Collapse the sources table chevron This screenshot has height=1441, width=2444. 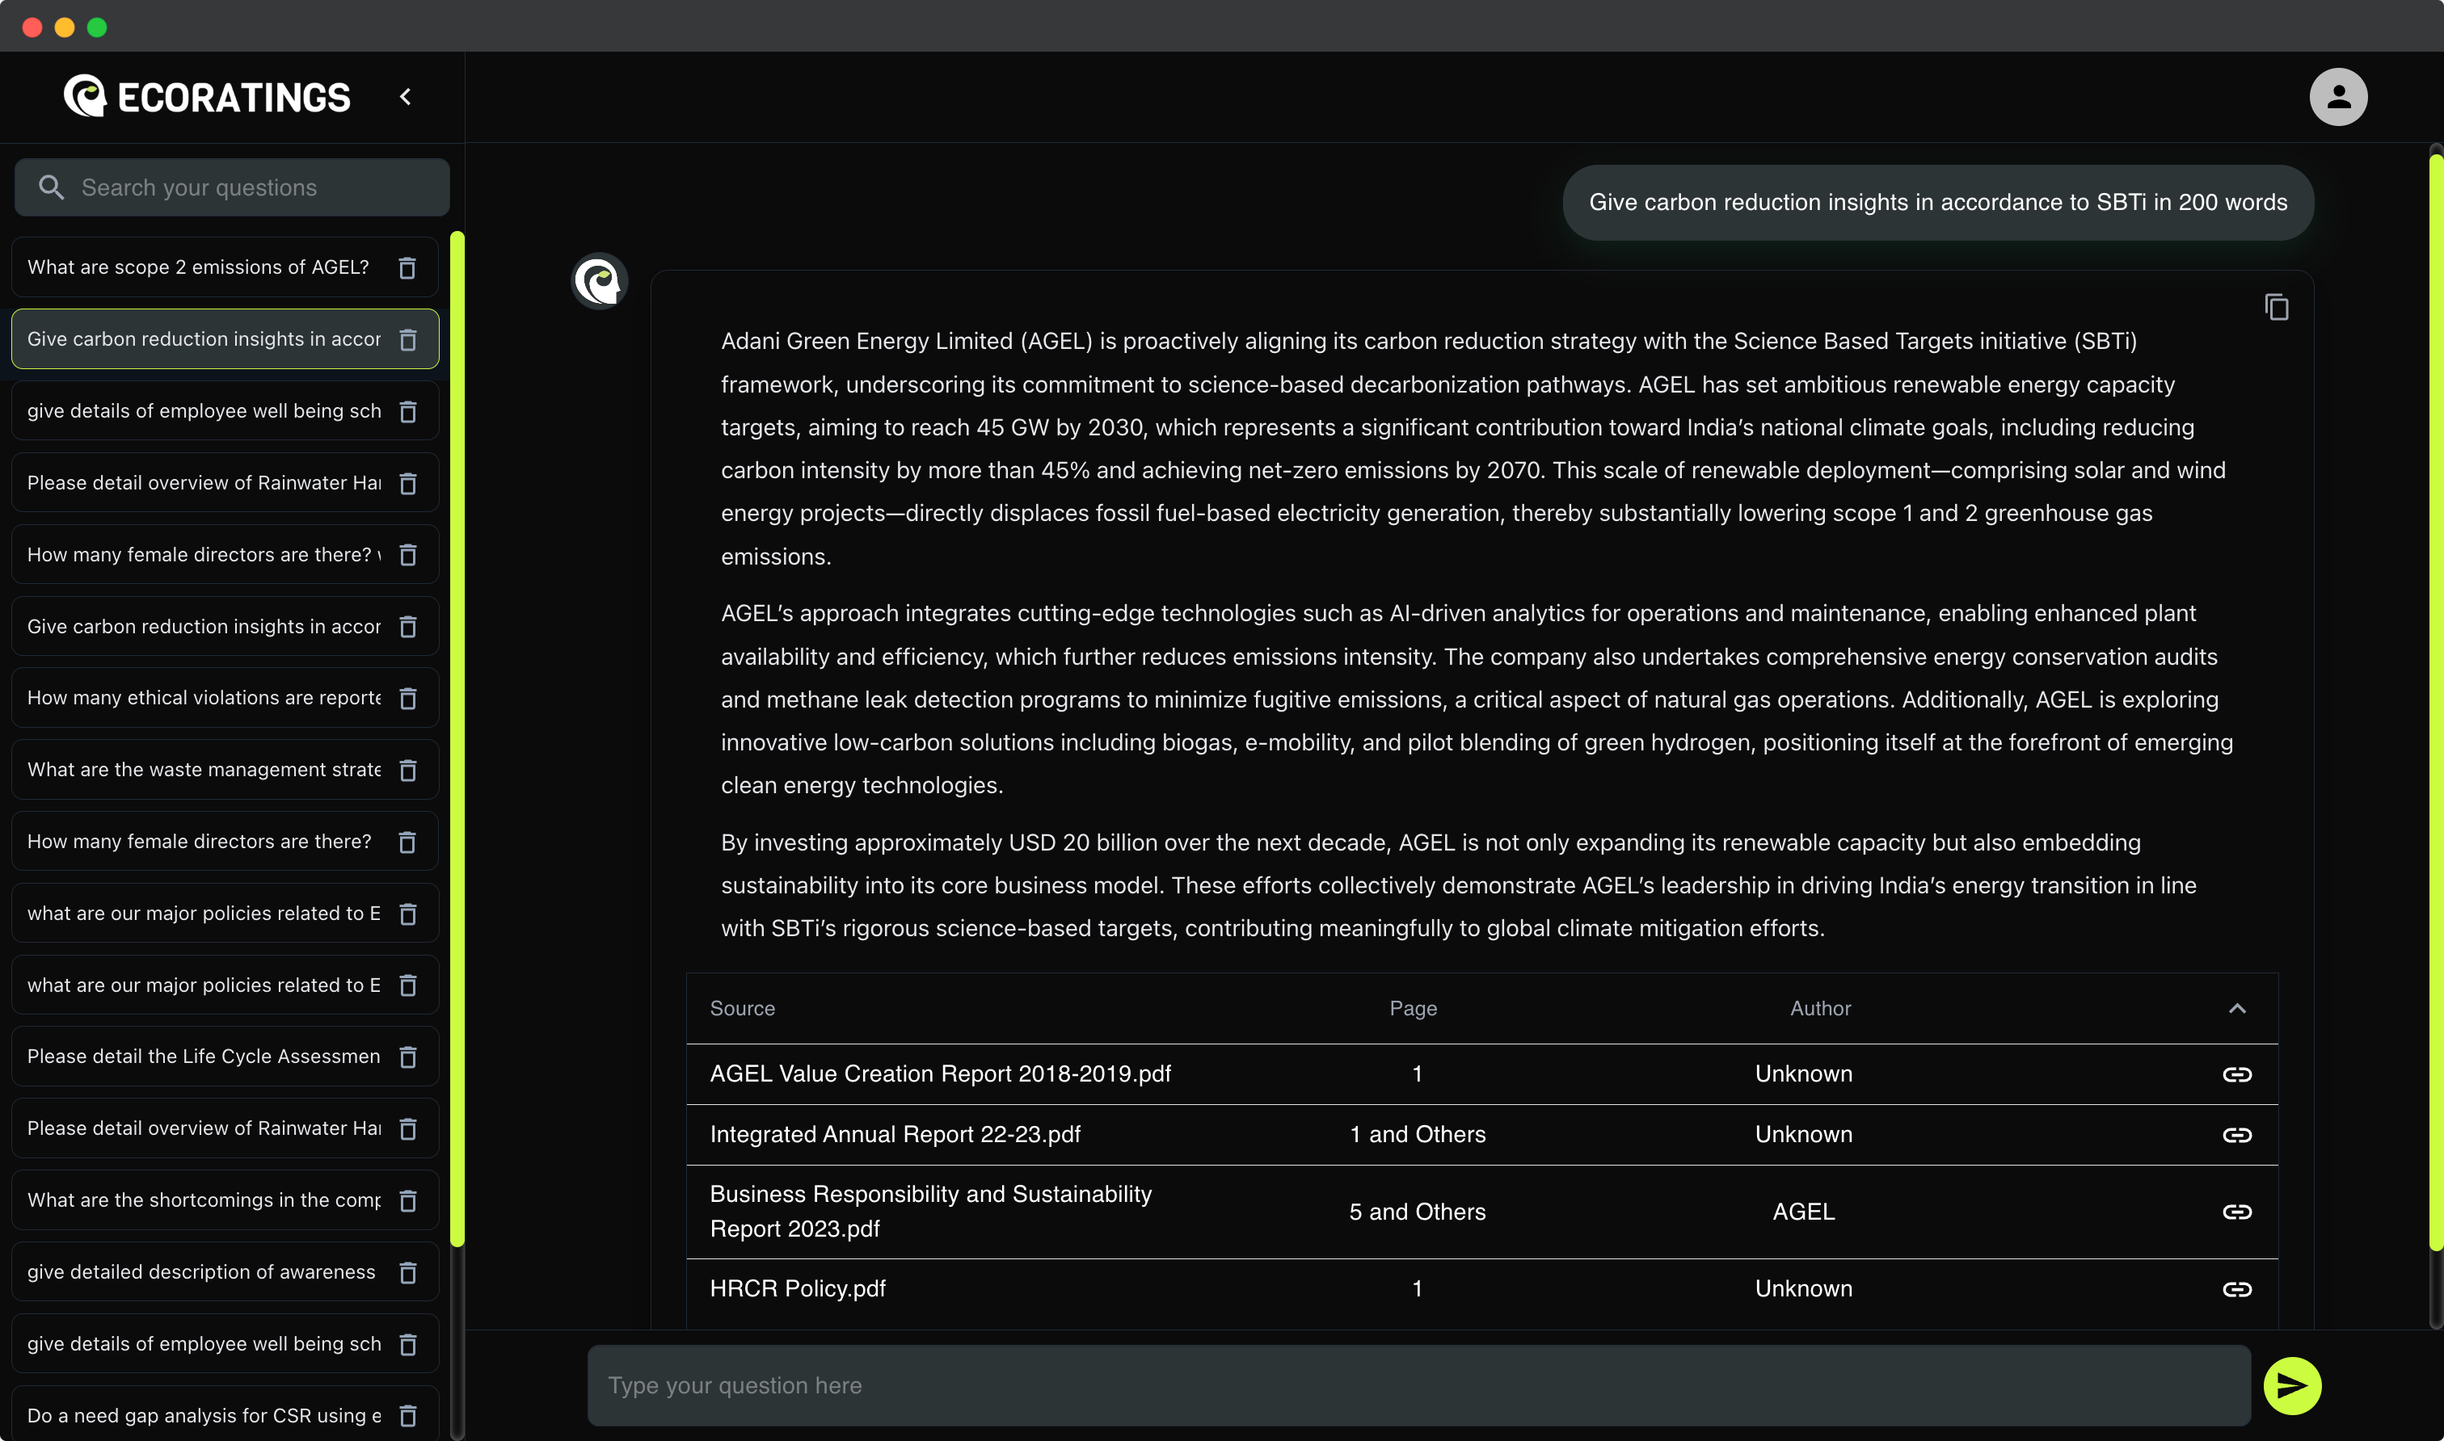tap(2236, 1008)
